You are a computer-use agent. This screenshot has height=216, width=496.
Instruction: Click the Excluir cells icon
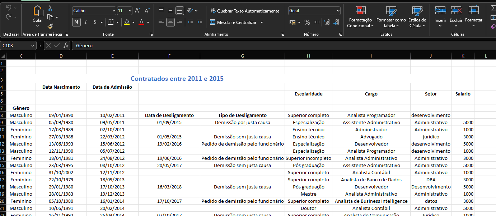[x=456, y=10]
